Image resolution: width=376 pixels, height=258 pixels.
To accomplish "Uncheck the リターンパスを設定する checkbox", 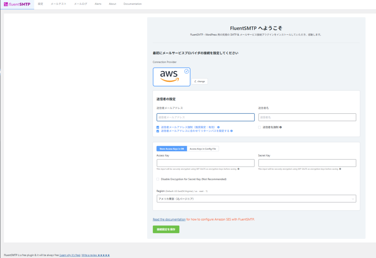I will pyautogui.click(x=158, y=131).
